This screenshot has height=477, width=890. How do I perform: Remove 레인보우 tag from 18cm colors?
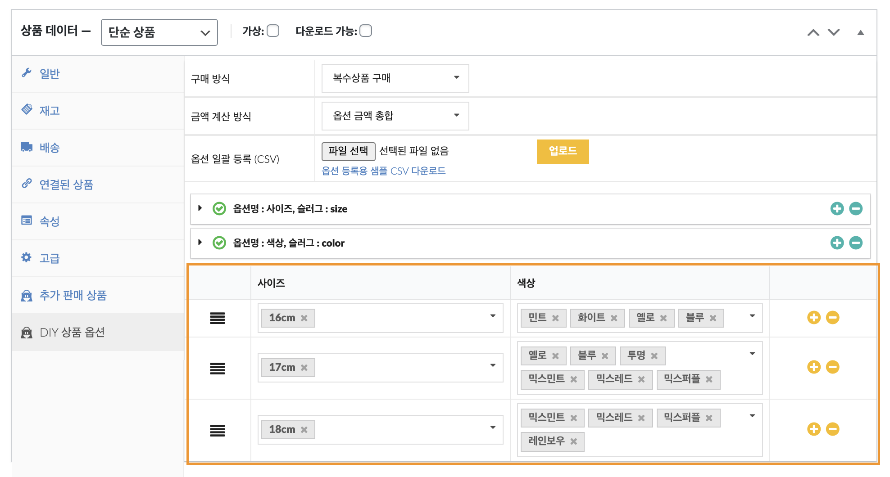click(573, 442)
